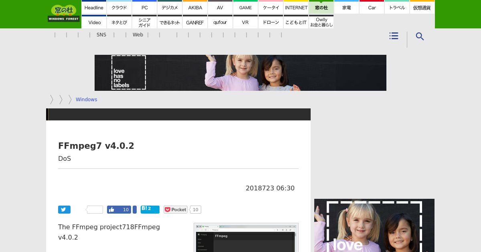The height and width of the screenshot is (252, 481).
Task: Click the empty tweet count box
Action: coord(95,210)
